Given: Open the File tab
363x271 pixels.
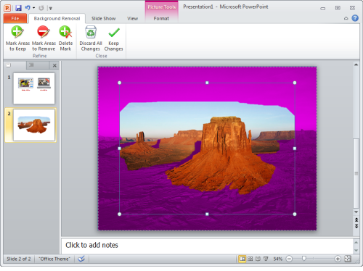Looking at the screenshot, I should pyautogui.click(x=15, y=18).
